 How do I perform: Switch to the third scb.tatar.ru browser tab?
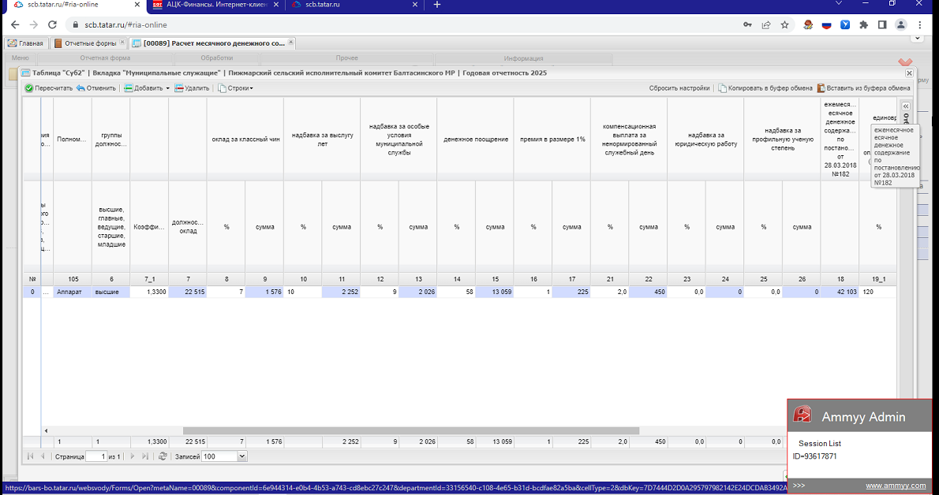pos(354,5)
